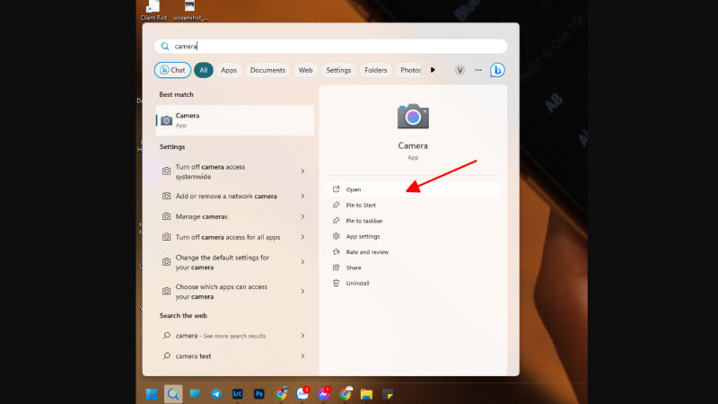Open the three-dots more options menu
718x404 pixels.
(x=478, y=70)
